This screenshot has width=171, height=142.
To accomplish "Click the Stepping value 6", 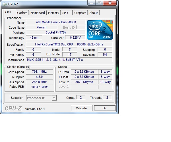I will [x=105, y=49].
